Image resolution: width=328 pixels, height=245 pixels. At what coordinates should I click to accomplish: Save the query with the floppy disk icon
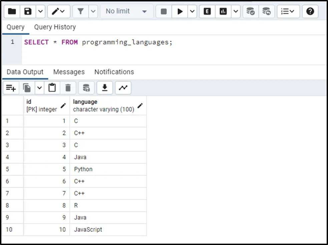[x=28, y=11]
